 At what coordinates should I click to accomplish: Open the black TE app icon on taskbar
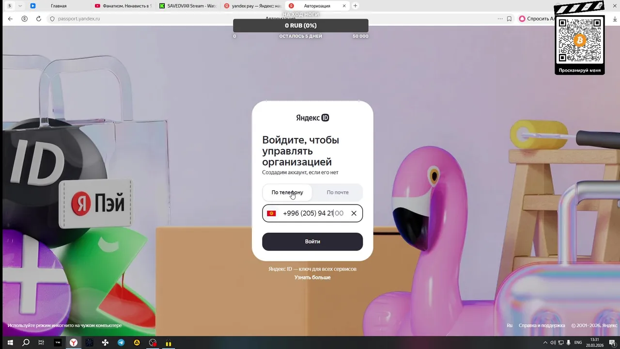pos(58,343)
